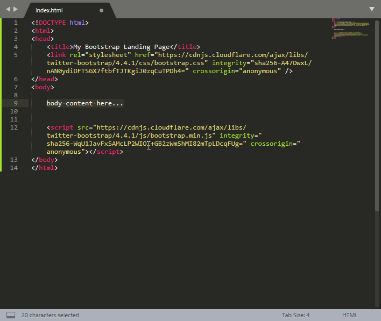381x321 pixels.
Task: Click the link tag href URL
Action: [x=179, y=59]
